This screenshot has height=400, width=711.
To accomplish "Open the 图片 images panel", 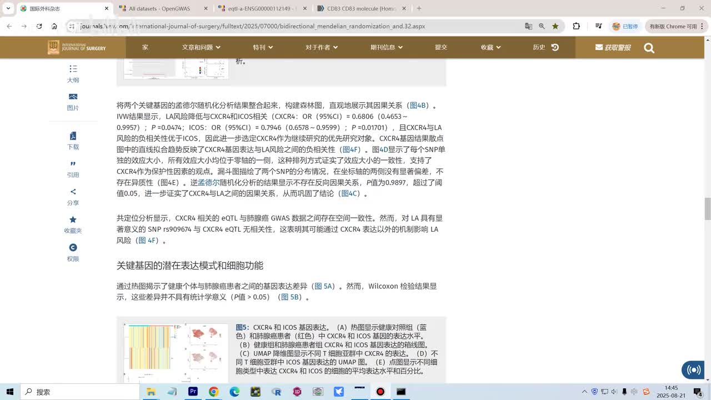I will tap(73, 102).
